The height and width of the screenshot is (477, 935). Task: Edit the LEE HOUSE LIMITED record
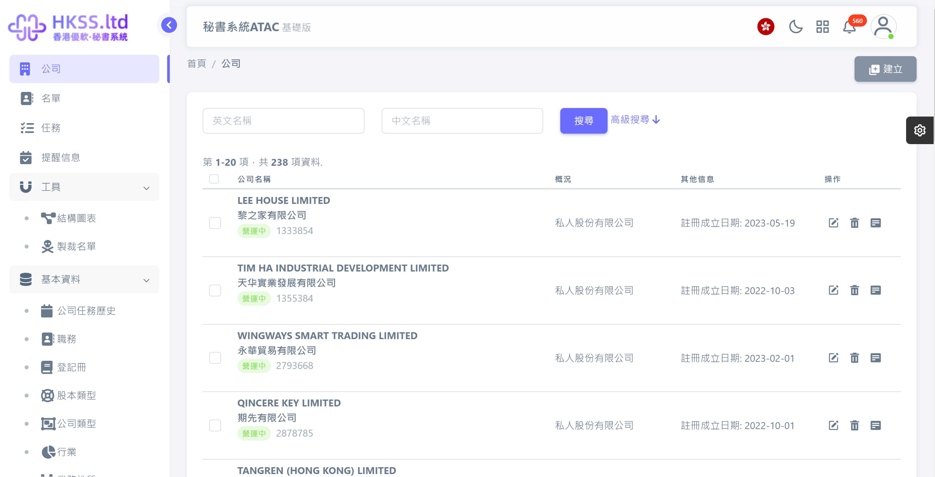click(x=834, y=223)
